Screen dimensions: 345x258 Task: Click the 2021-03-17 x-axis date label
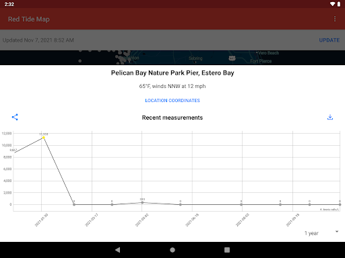coord(92,220)
